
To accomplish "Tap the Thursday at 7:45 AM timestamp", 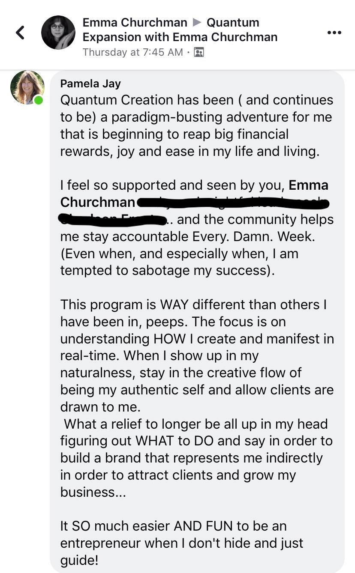I will point(133,52).
